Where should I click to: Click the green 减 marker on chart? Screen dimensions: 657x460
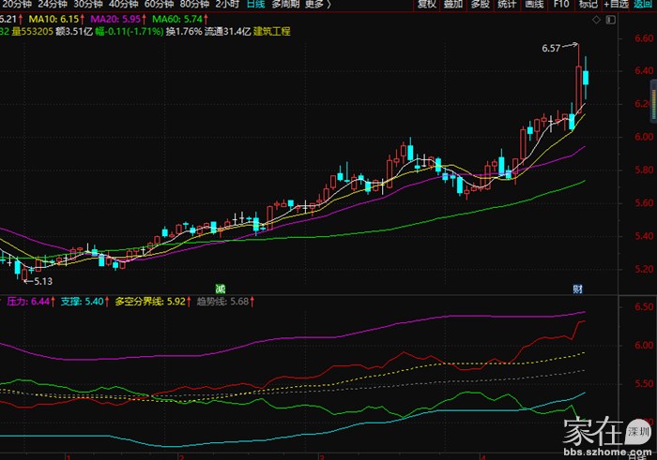pos(220,287)
